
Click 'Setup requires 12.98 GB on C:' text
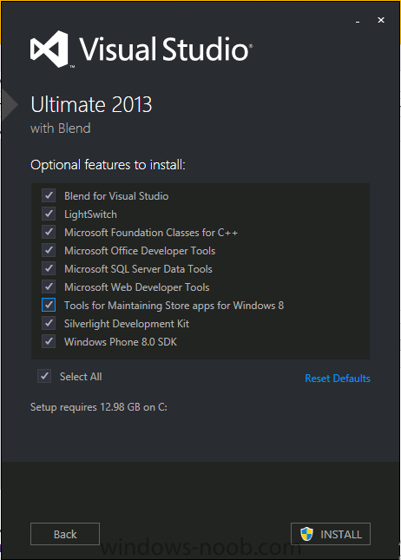tap(99, 407)
